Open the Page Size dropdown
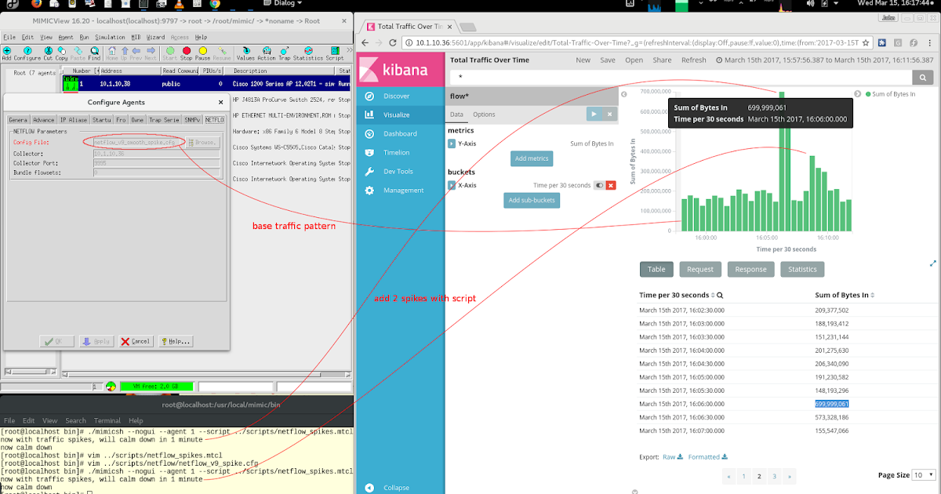941x494 pixels. point(923,474)
